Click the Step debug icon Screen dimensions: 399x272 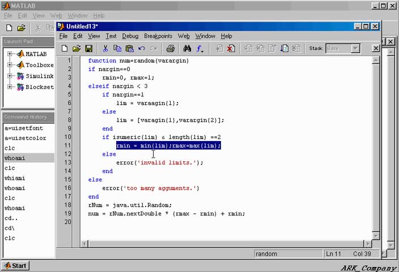(248, 48)
